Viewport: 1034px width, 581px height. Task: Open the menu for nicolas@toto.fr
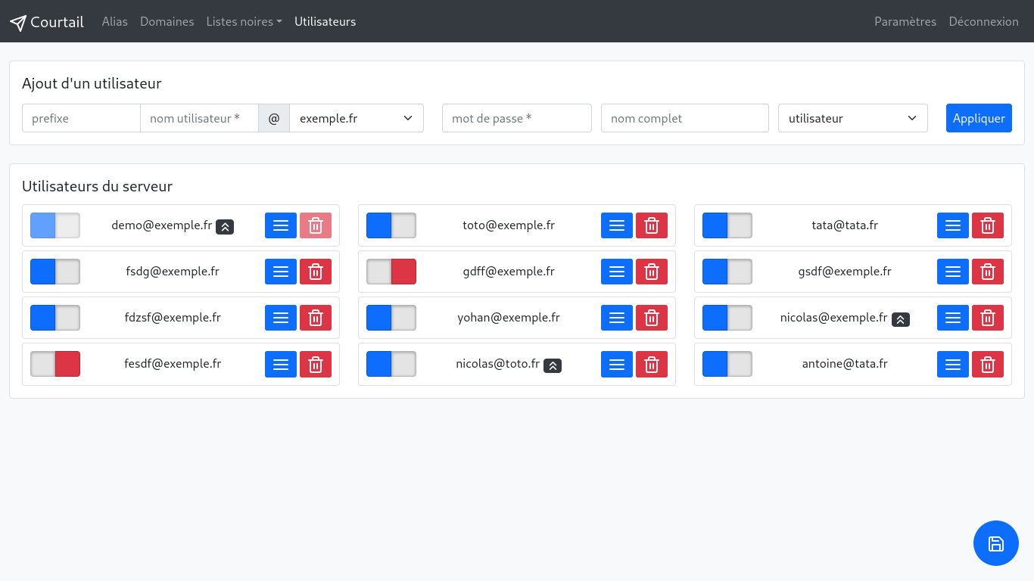617,364
